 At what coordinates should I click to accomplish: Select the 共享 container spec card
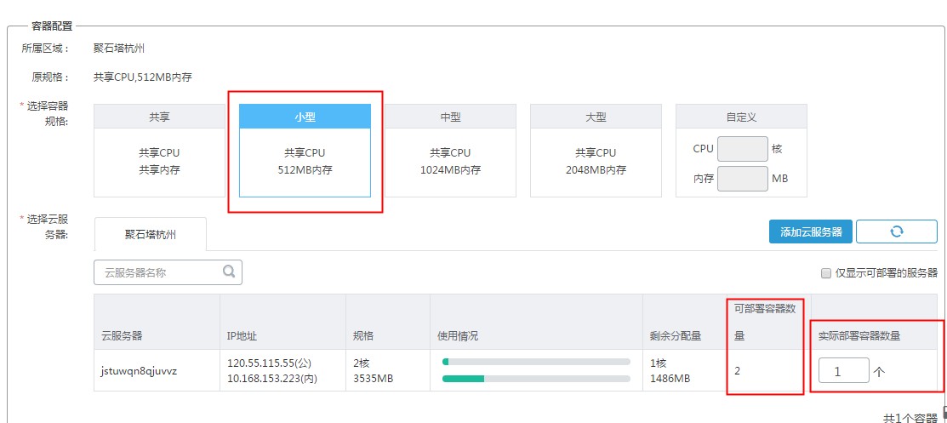pyautogui.click(x=159, y=151)
